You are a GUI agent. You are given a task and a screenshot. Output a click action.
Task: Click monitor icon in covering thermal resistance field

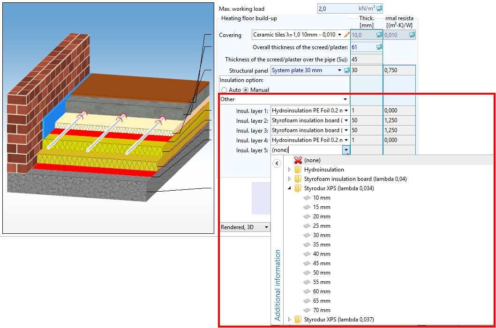click(x=412, y=35)
